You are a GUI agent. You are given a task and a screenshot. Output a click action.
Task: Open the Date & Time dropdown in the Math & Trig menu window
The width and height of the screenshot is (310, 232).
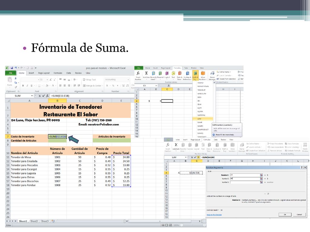180,76
